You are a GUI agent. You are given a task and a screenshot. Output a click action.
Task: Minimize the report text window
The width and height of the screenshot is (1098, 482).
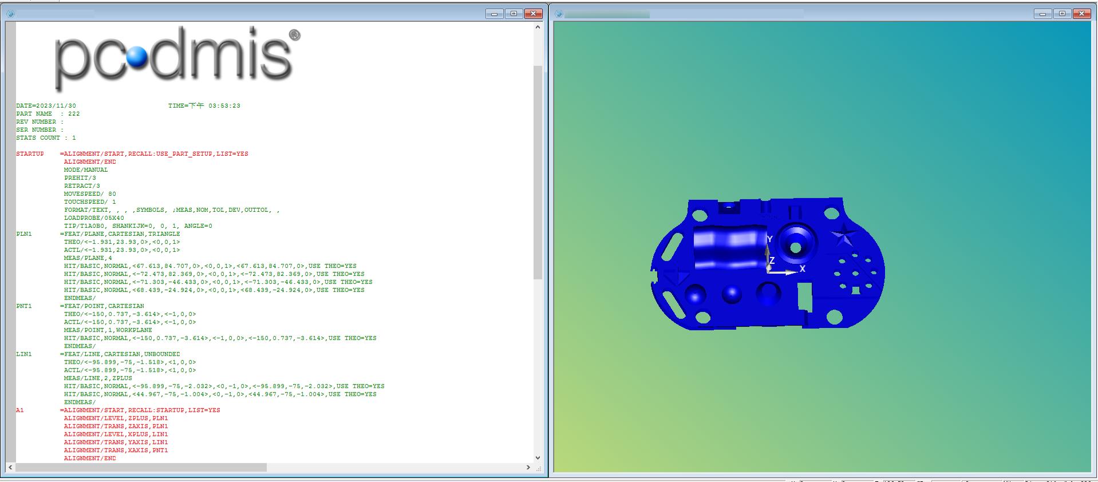coord(494,14)
